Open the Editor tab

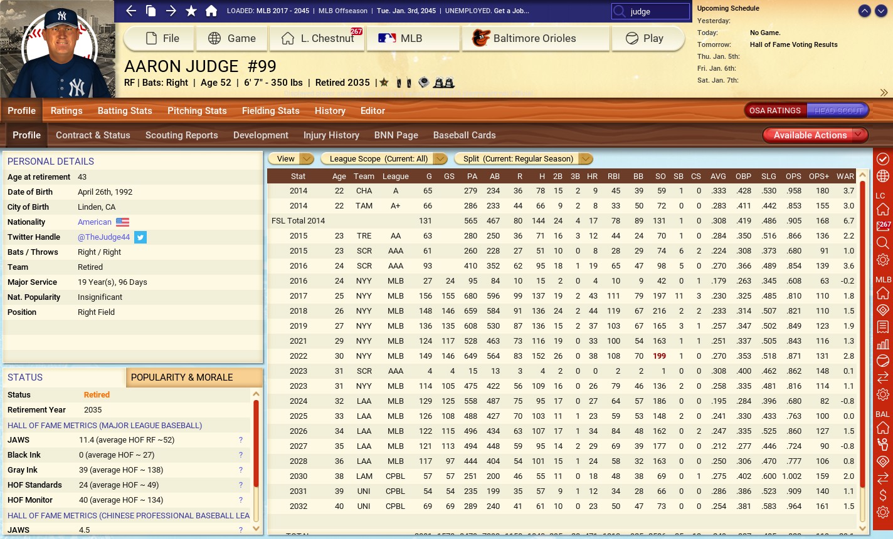click(373, 111)
